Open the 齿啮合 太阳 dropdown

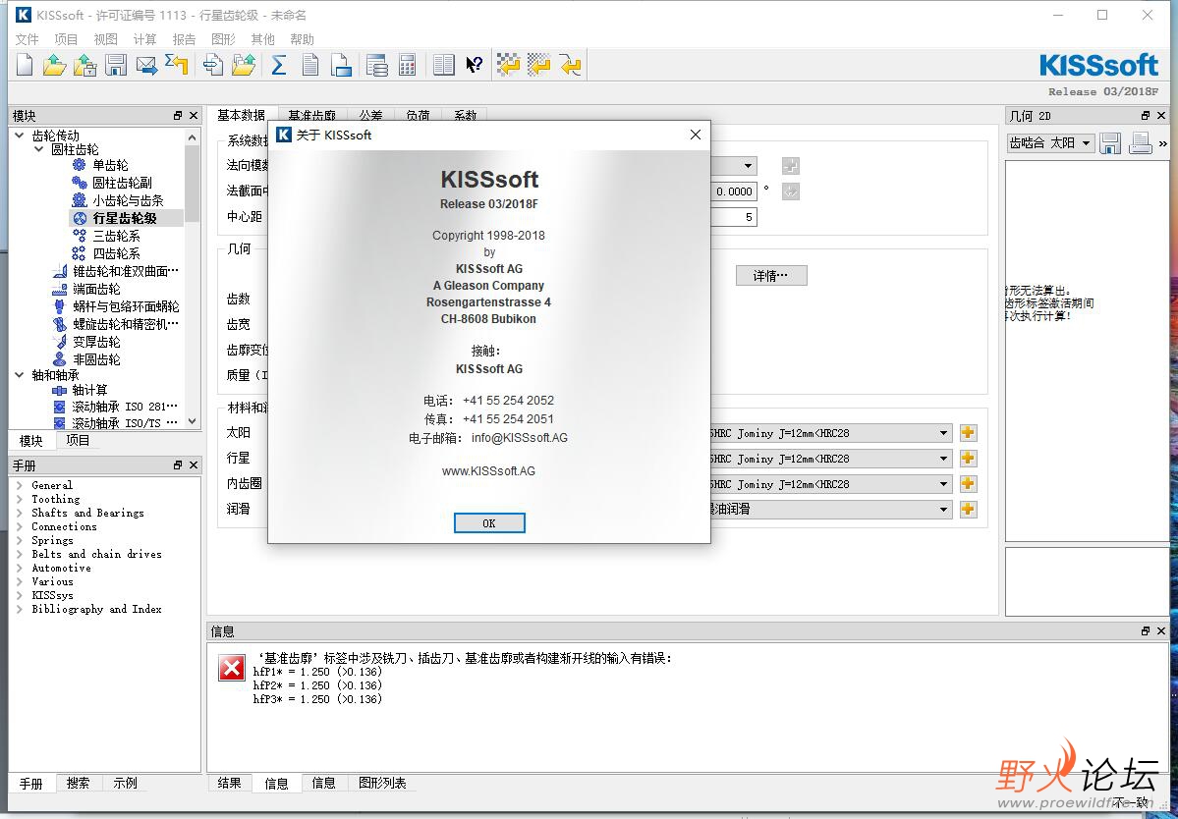[x=1050, y=143]
